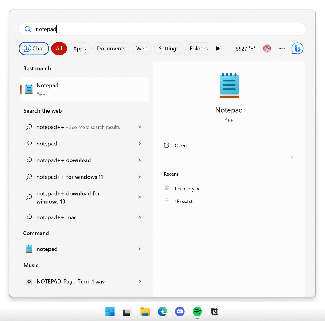The width and height of the screenshot is (325, 321).
Task: Click the 5527 rewards points
Action: (x=241, y=49)
